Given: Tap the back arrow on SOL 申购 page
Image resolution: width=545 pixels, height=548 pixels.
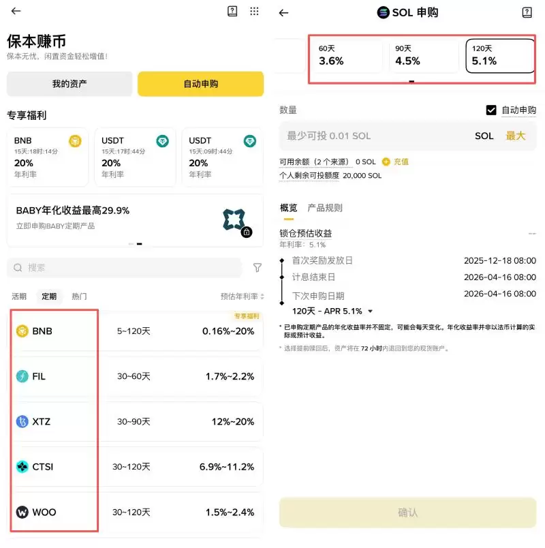Looking at the screenshot, I should tap(284, 12).
